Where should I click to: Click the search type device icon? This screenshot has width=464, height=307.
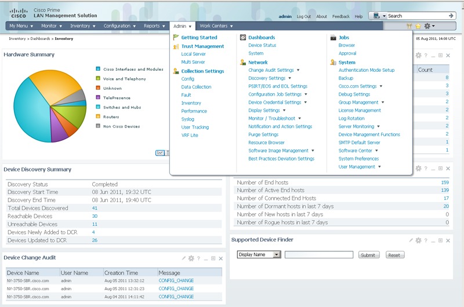(x=376, y=16)
